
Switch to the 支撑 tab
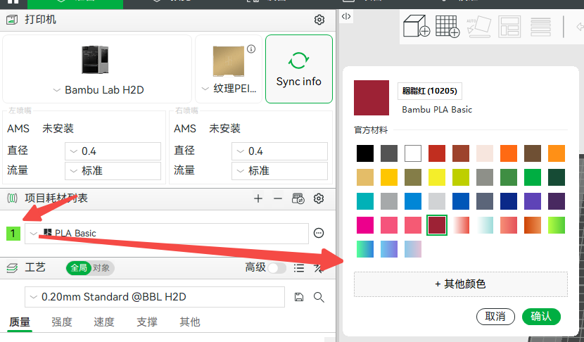[x=147, y=322]
